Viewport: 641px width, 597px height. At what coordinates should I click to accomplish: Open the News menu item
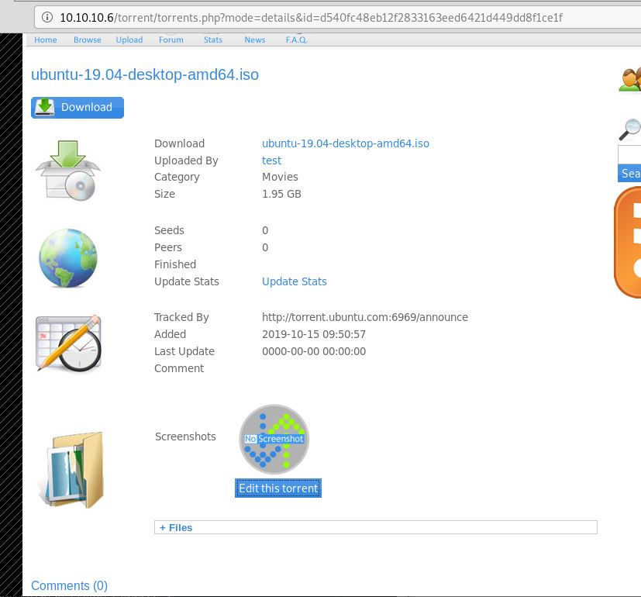click(255, 40)
